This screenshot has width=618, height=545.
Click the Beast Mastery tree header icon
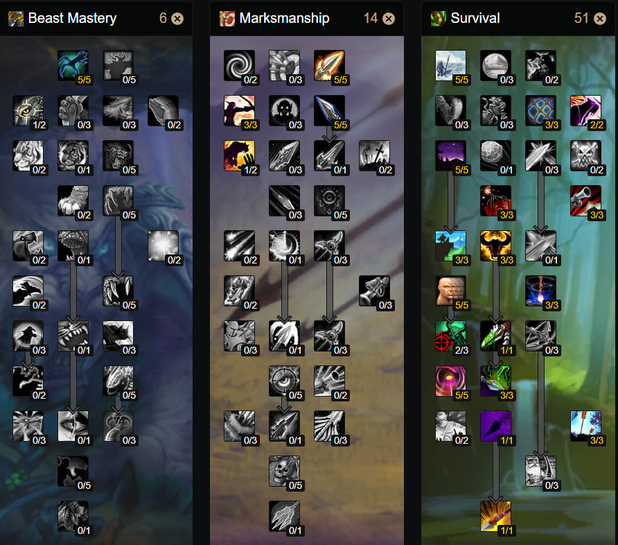tap(16, 19)
